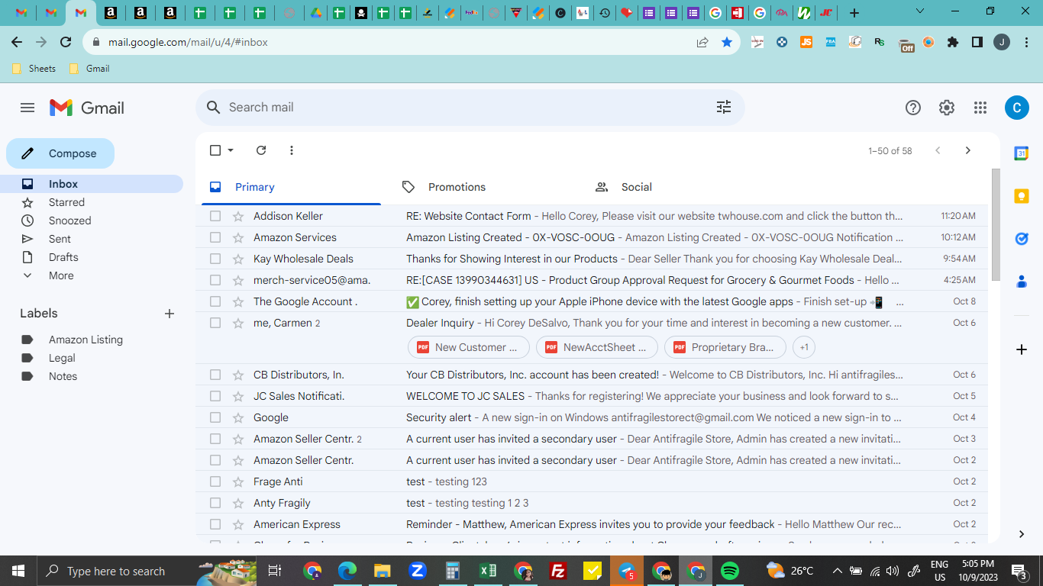This screenshot has width=1043, height=586.
Task: Open Spotify from the taskbar
Action: (730, 571)
